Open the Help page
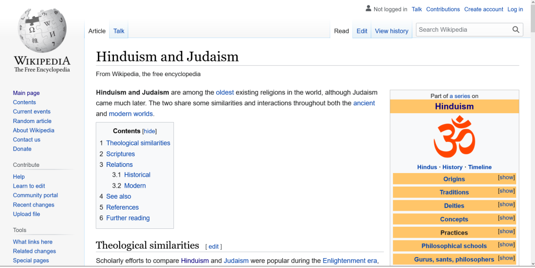Viewport: 535px width, 268px height. 19,177
